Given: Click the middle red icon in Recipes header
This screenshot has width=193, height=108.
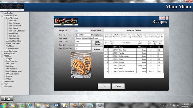Looking at the screenshot, I should click(x=164, y=18).
